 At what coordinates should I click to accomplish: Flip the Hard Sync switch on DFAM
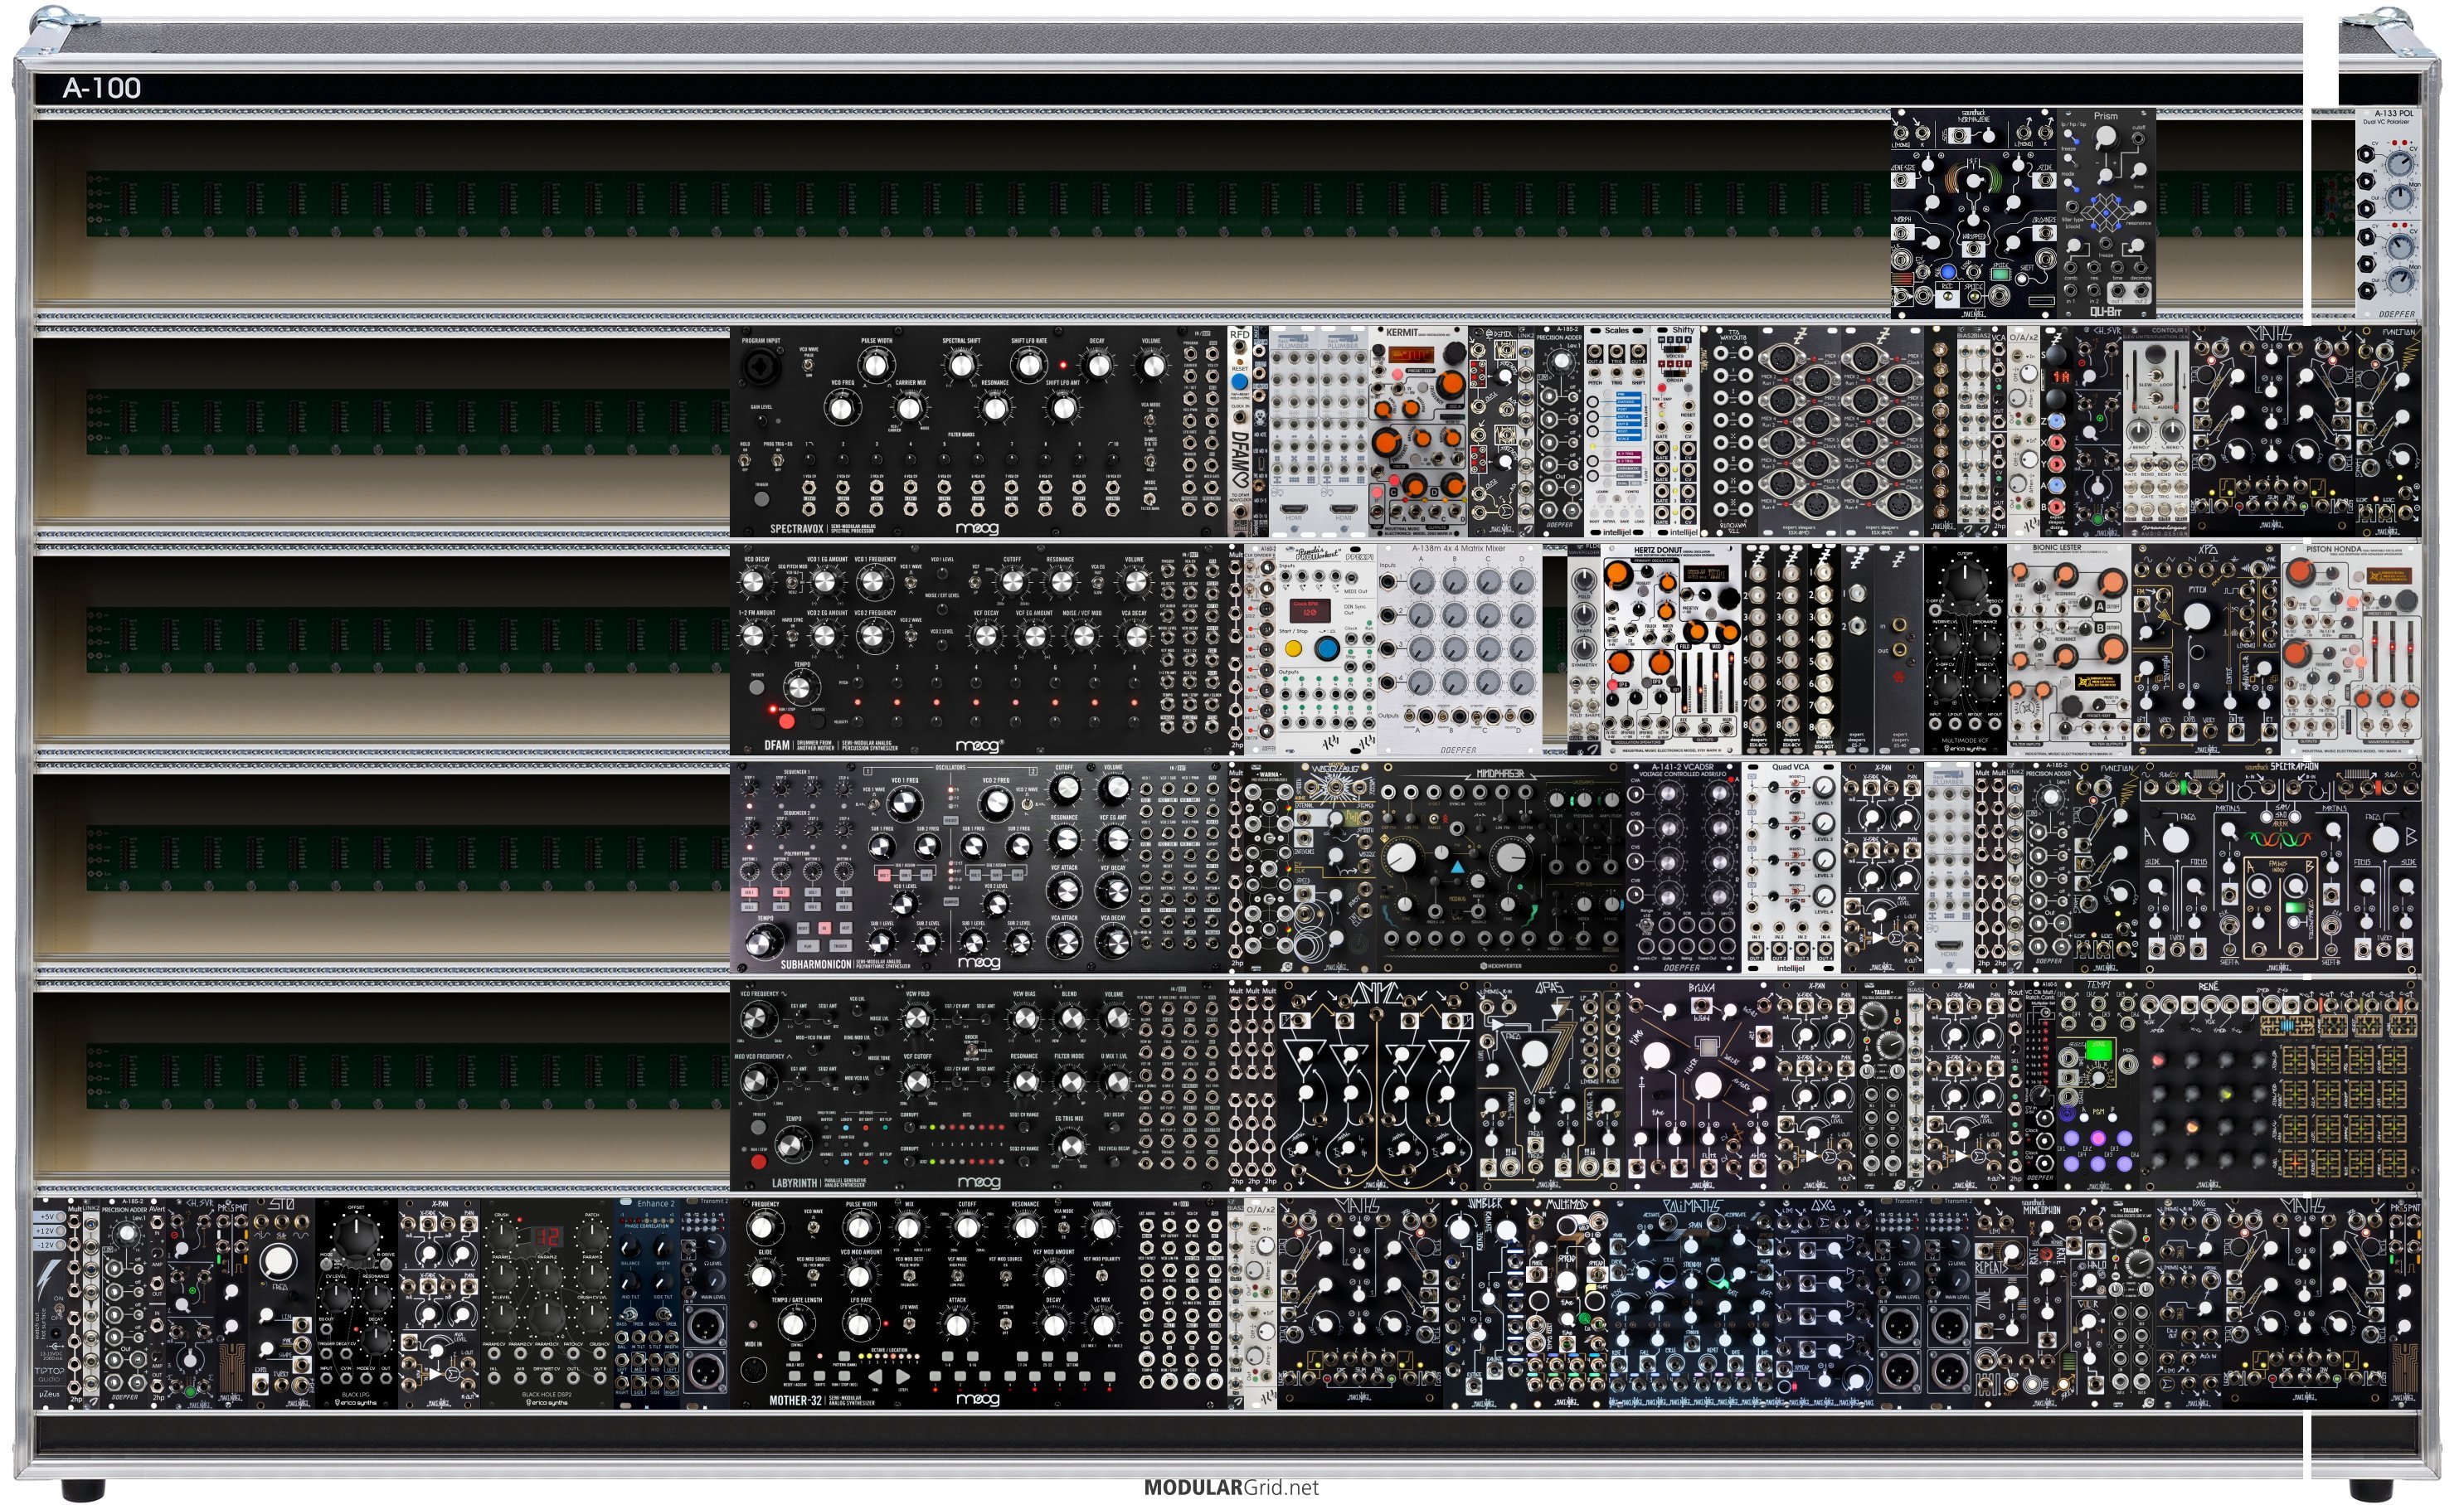(x=792, y=635)
